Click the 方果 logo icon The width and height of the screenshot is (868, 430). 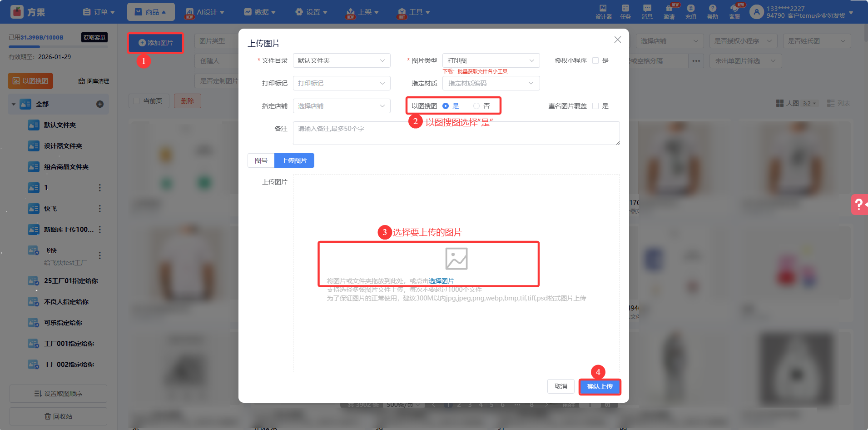pyautogui.click(x=17, y=12)
